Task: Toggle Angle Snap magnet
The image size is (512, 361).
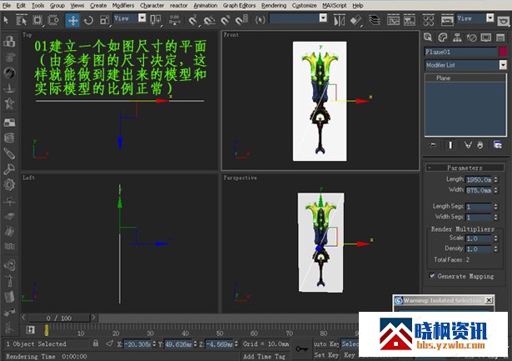Action: pyautogui.click(x=209, y=20)
